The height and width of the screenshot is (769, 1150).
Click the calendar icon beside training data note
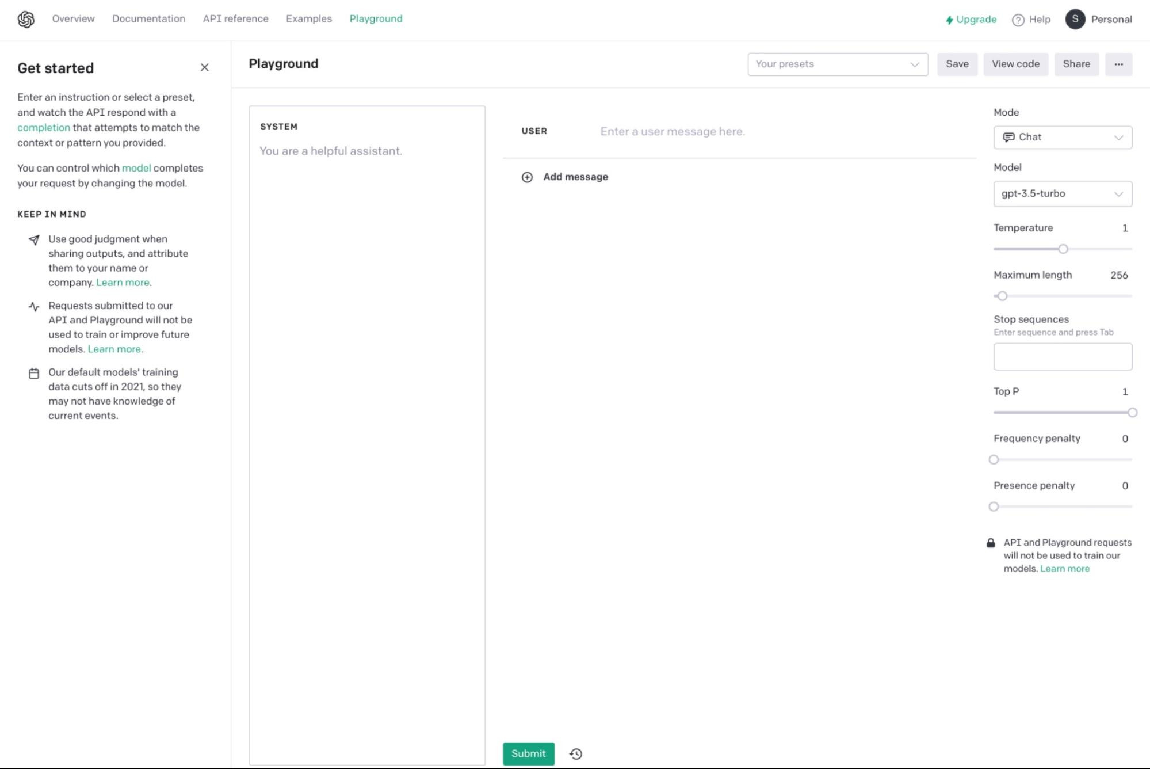[x=34, y=374]
